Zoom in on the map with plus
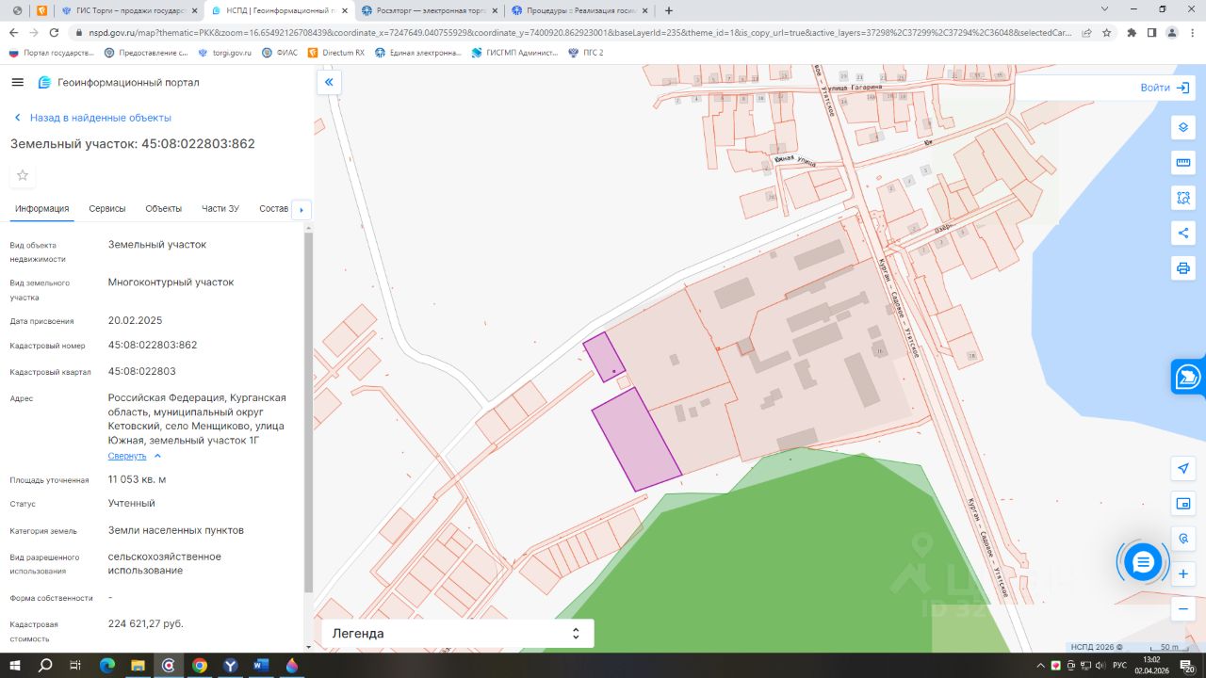This screenshot has height=678, width=1206. point(1183,573)
